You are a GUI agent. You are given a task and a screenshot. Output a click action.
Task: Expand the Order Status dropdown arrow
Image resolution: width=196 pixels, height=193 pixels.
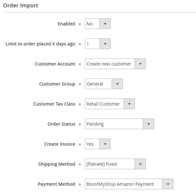(x=148, y=124)
